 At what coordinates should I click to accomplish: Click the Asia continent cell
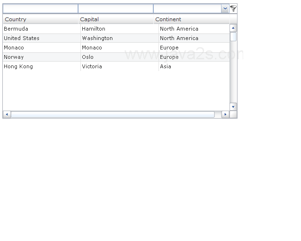[x=166, y=66]
